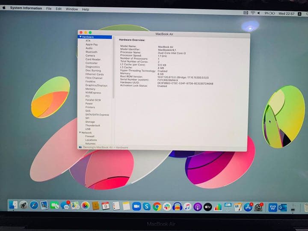The image size is (308, 231).
Task: Open Podcasts from the Dock
Action: (x=198, y=207)
